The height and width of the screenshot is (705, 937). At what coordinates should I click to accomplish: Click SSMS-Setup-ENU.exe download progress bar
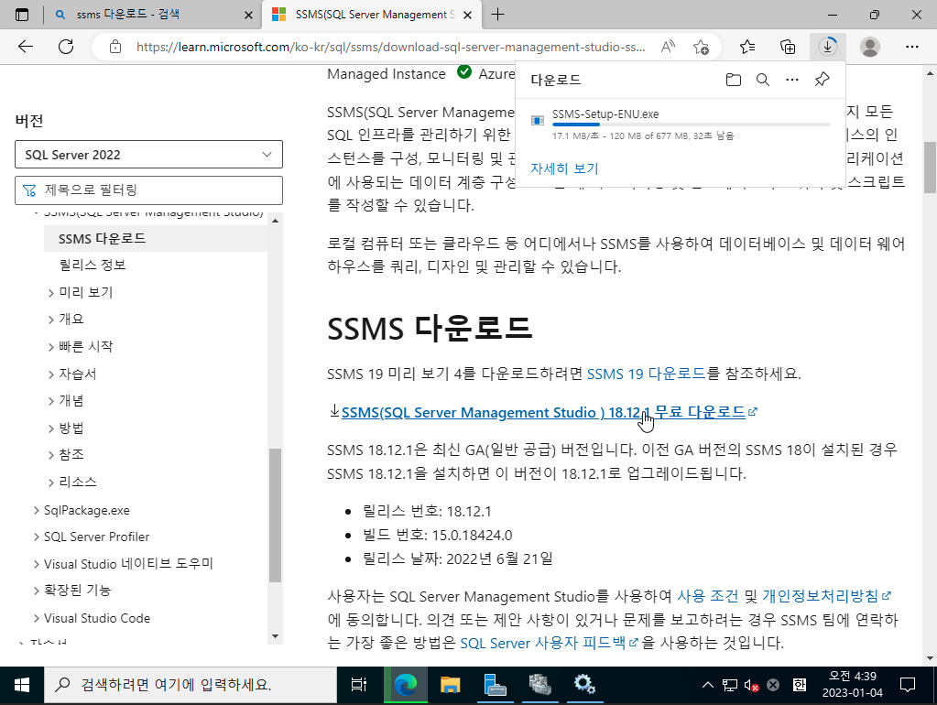[x=692, y=125]
